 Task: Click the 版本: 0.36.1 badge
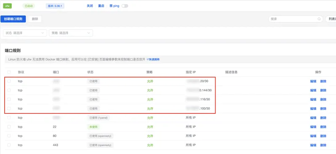(55, 6)
